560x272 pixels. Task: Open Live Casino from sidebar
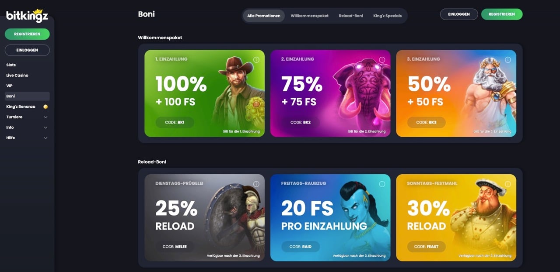[x=17, y=76]
